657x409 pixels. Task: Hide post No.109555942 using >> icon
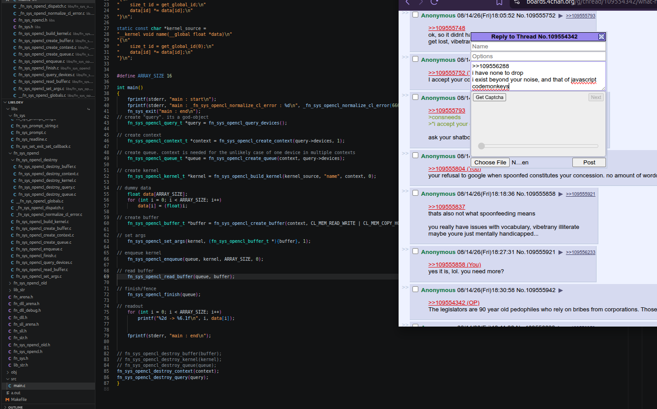[405, 288]
